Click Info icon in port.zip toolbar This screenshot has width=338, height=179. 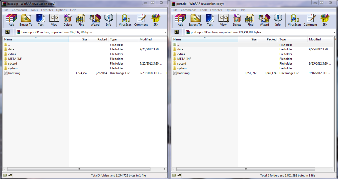click(278, 20)
